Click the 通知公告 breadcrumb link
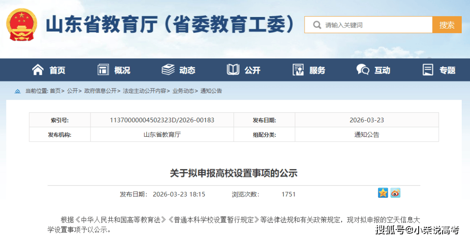This screenshot has width=470, height=240. tap(211, 91)
